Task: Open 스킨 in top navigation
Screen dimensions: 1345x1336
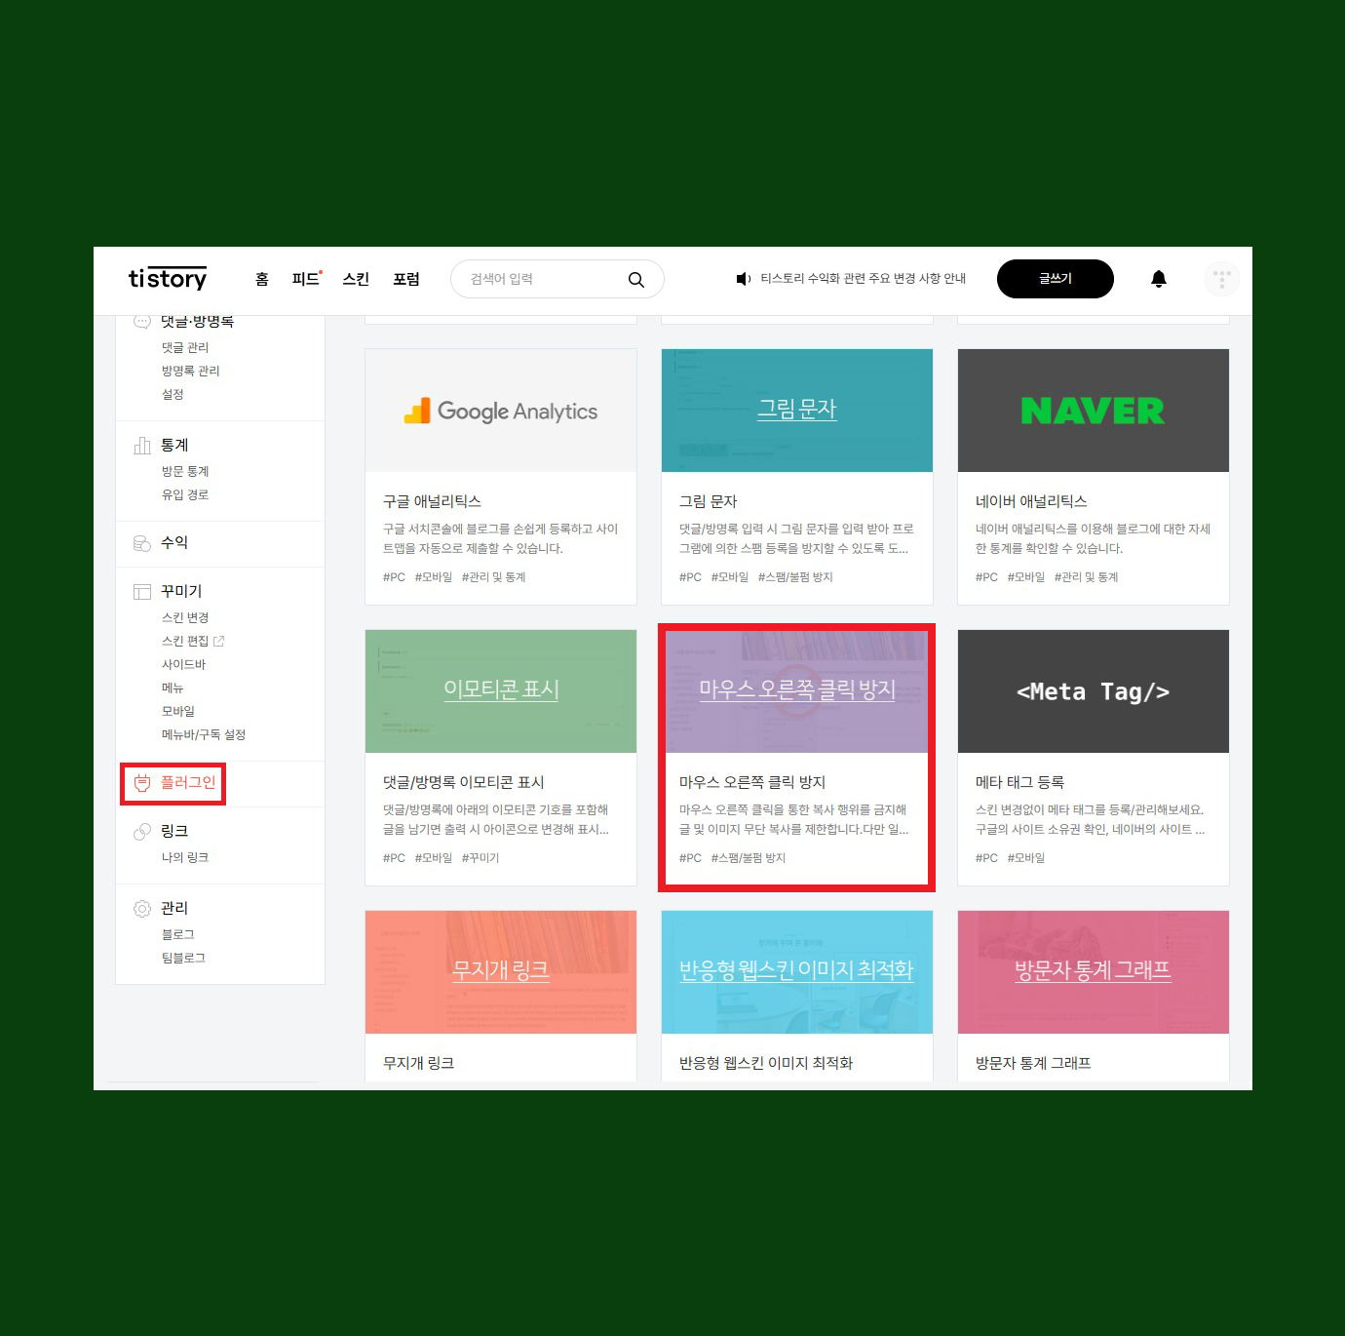Action: (356, 279)
